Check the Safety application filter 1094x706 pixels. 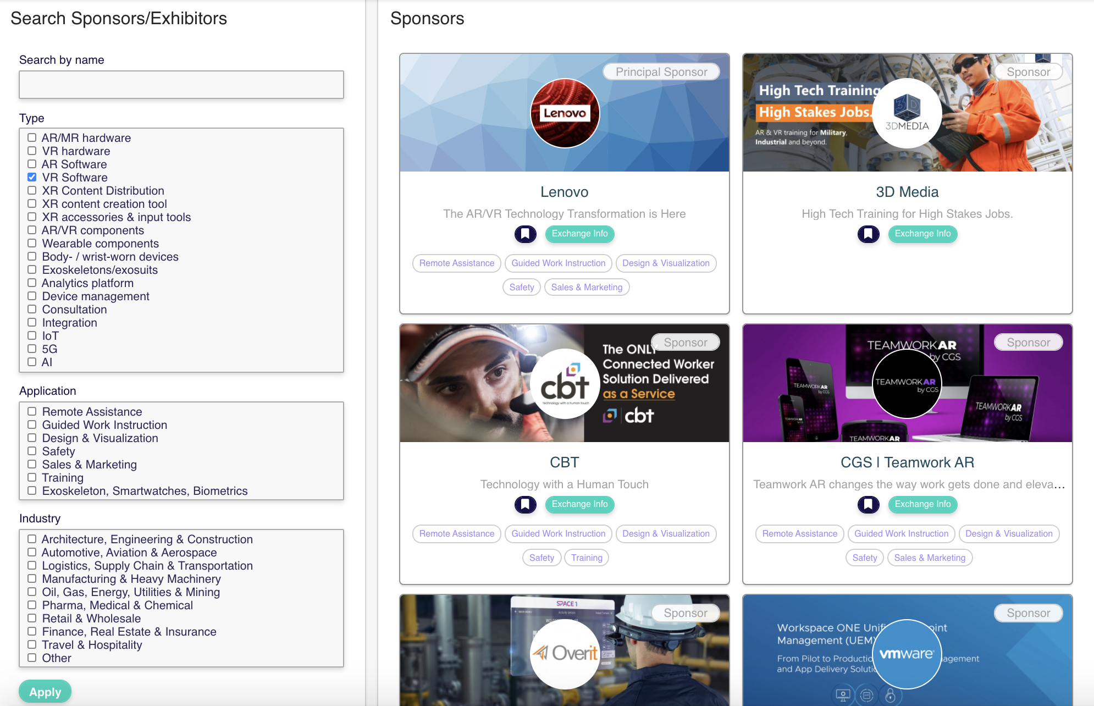click(x=32, y=451)
